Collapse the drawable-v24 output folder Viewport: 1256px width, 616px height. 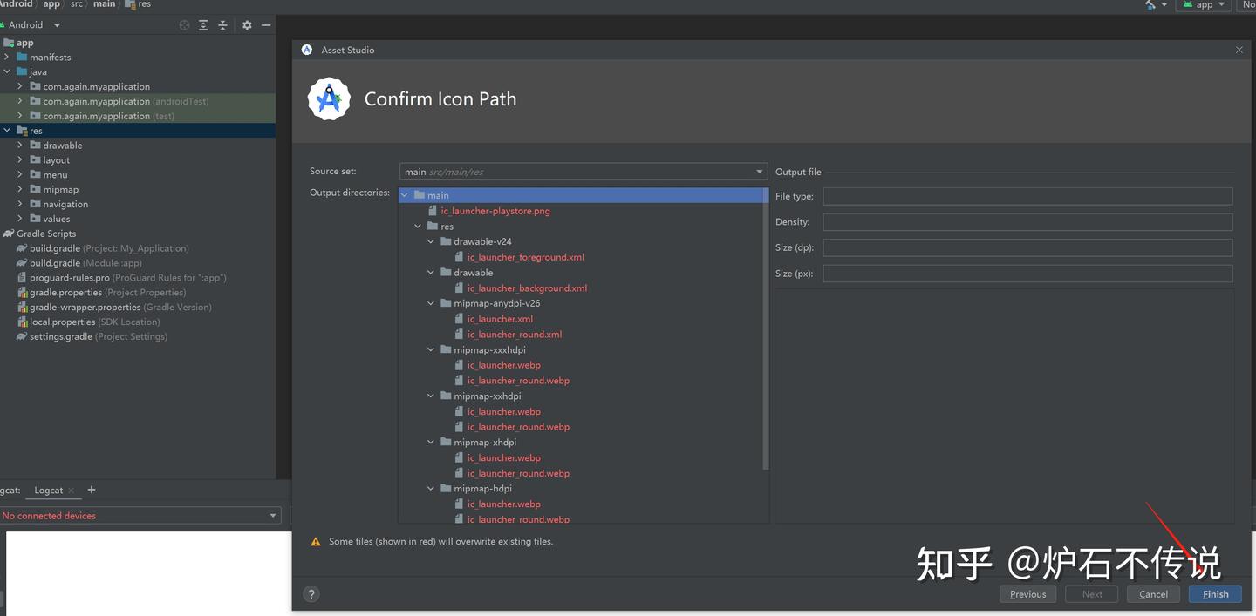431,241
